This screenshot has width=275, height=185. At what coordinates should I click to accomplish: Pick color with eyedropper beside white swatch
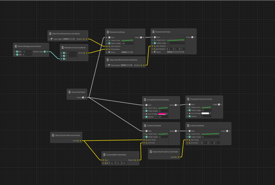(x=210, y=113)
